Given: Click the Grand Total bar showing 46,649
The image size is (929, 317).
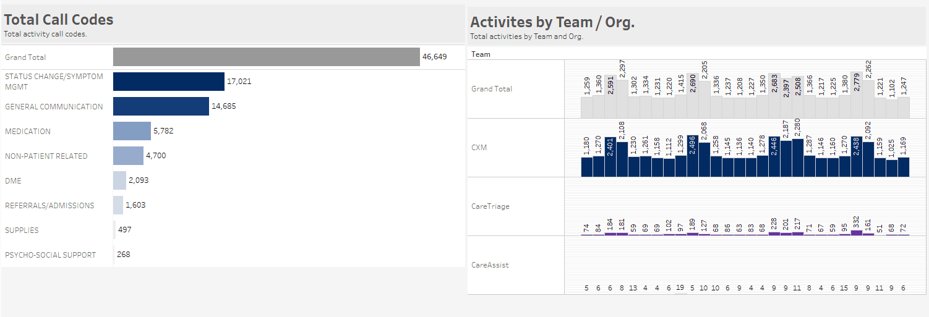Looking at the screenshot, I should pos(266,57).
